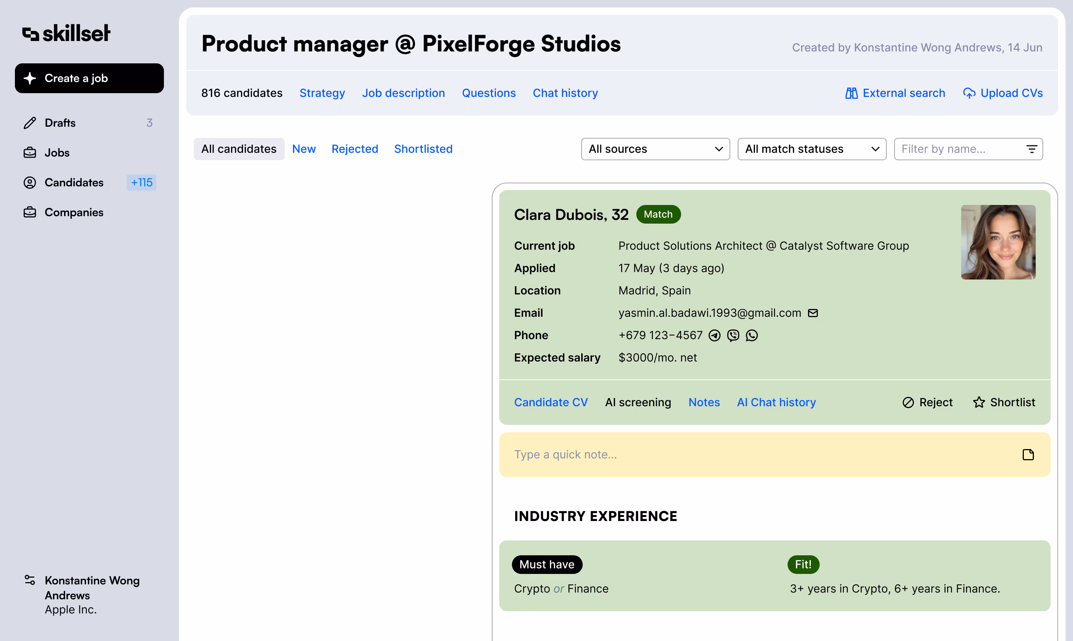Go to Drafts in the sidebar

tap(89, 123)
